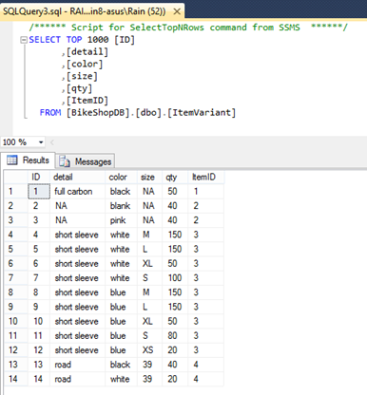Screen dimensions: 367x395
Task: Click qty cell 100 in row 7
Action: point(175,278)
